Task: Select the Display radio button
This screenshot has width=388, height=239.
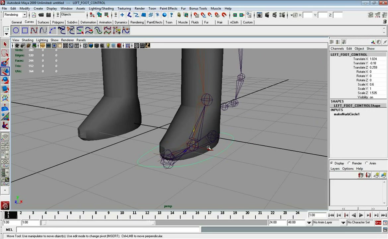Action: (332, 163)
